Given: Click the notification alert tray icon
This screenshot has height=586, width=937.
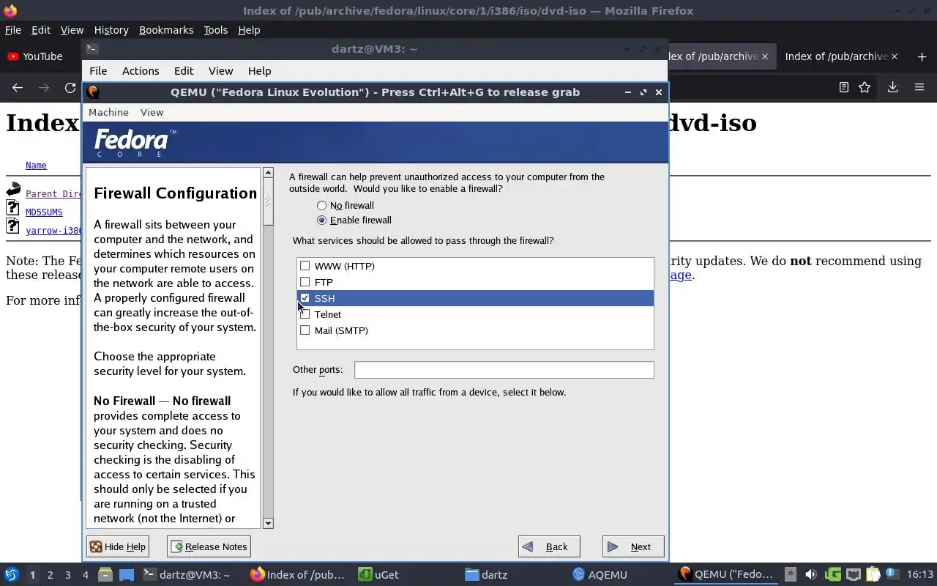Looking at the screenshot, I should (892, 574).
